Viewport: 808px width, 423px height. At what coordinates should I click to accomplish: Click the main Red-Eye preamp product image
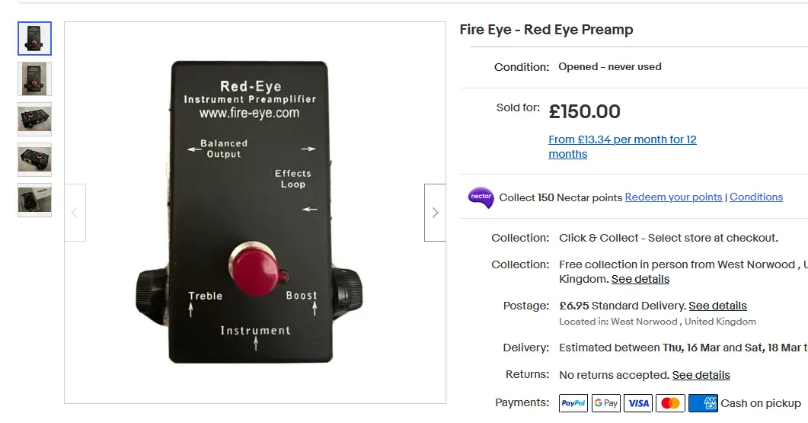click(254, 212)
